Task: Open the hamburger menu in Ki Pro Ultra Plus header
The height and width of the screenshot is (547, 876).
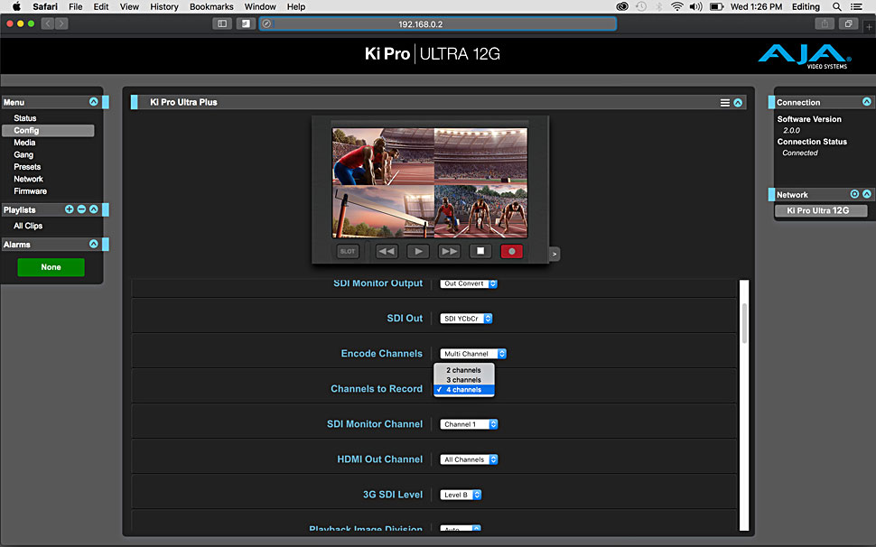Action: pos(724,103)
